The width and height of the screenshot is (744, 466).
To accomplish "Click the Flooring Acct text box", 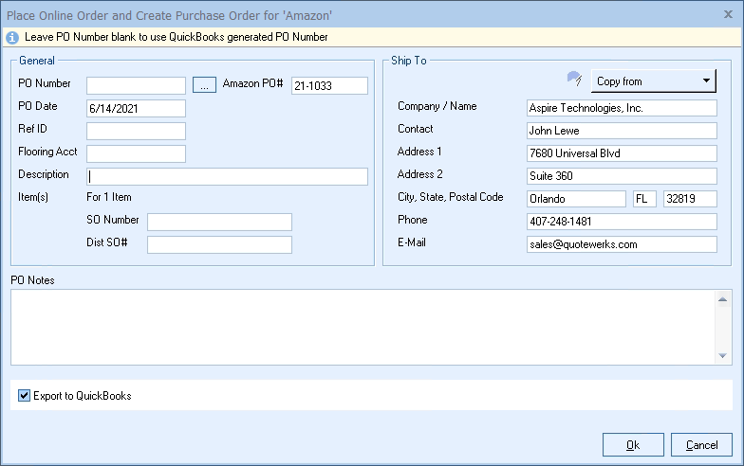I will pyautogui.click(x=136, y=153).
